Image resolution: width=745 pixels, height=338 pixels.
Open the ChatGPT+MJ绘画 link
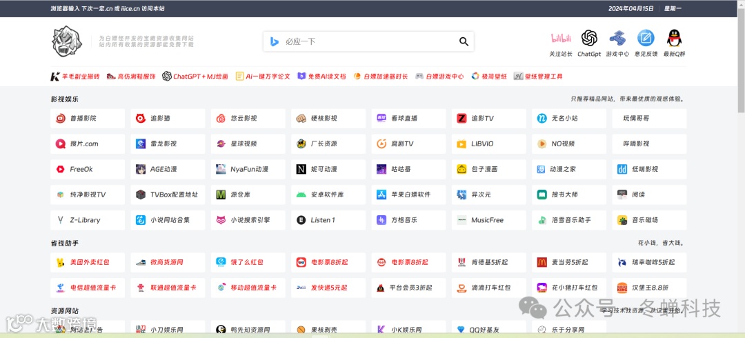pos(195,76)
